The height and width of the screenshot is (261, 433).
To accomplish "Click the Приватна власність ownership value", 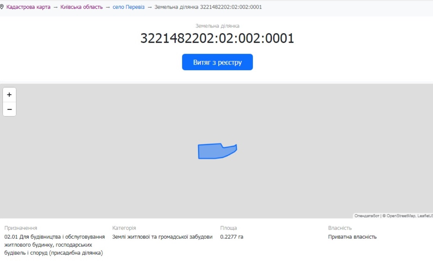I will pos(352,237).
